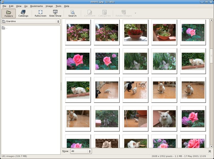Open the Help menu
The image size is (214, 159).
[x=67, y=6]
